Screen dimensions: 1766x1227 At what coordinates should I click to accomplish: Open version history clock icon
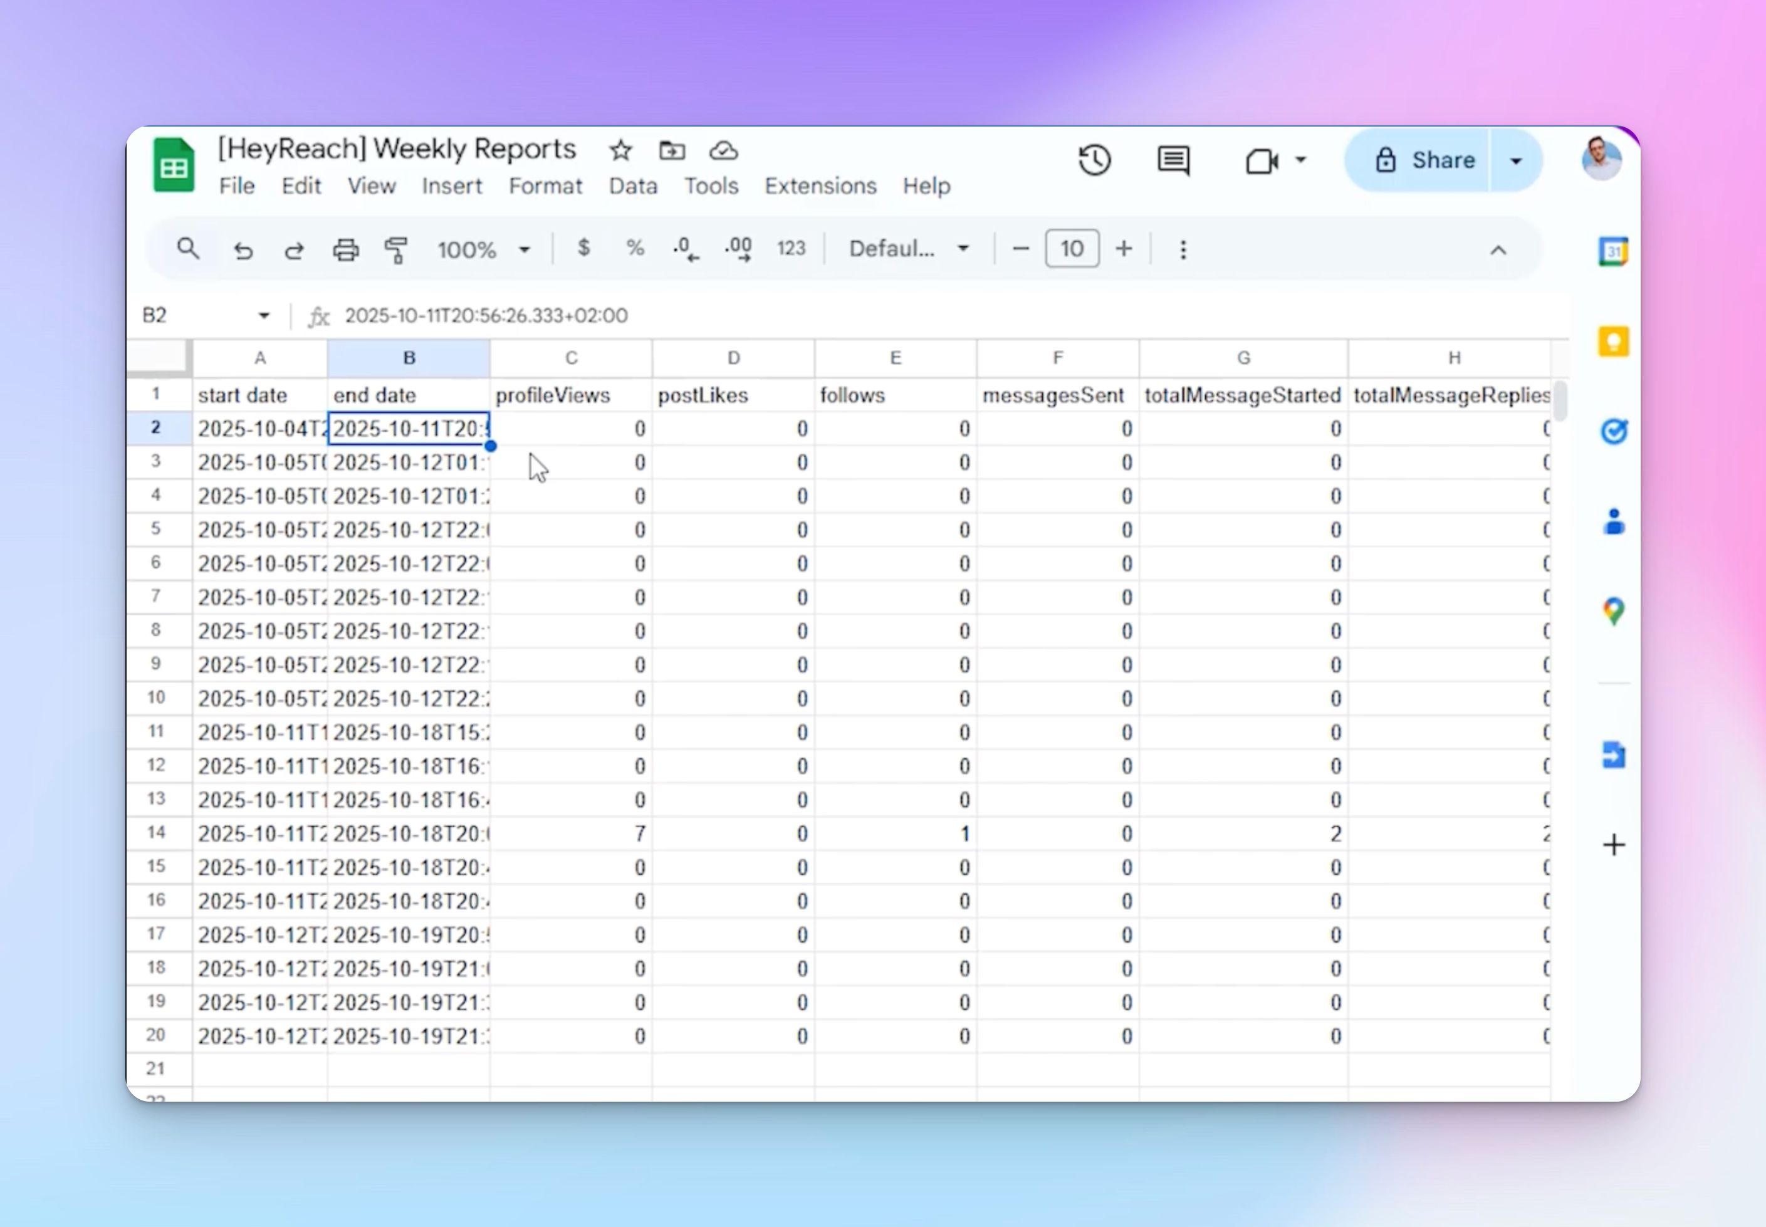tap(1094, 160)
